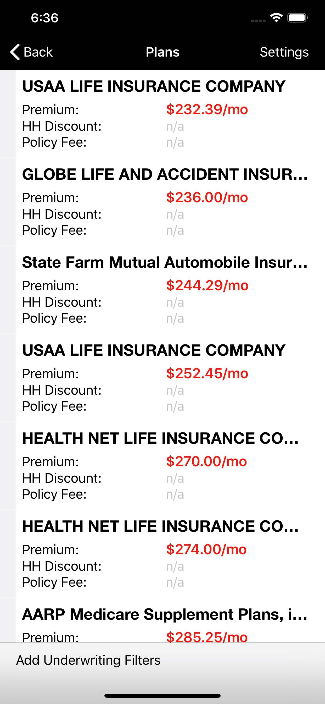Open Globe Life and Accident plan
The image size is (325, 704).
(170, 202)
